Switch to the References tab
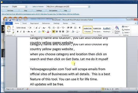This screenshot has width=138, height=93. [x=46, y=23]
